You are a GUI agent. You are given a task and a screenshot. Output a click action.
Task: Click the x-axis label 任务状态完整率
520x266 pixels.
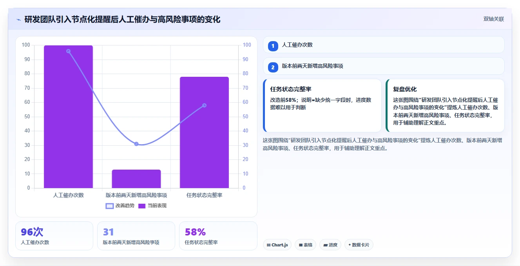click(x=204, y=195)
